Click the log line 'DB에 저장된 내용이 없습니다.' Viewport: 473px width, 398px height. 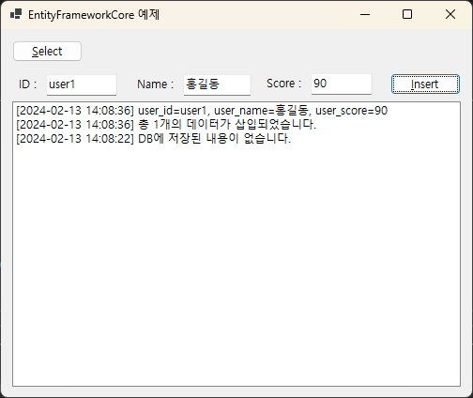(x=154, y=138)
